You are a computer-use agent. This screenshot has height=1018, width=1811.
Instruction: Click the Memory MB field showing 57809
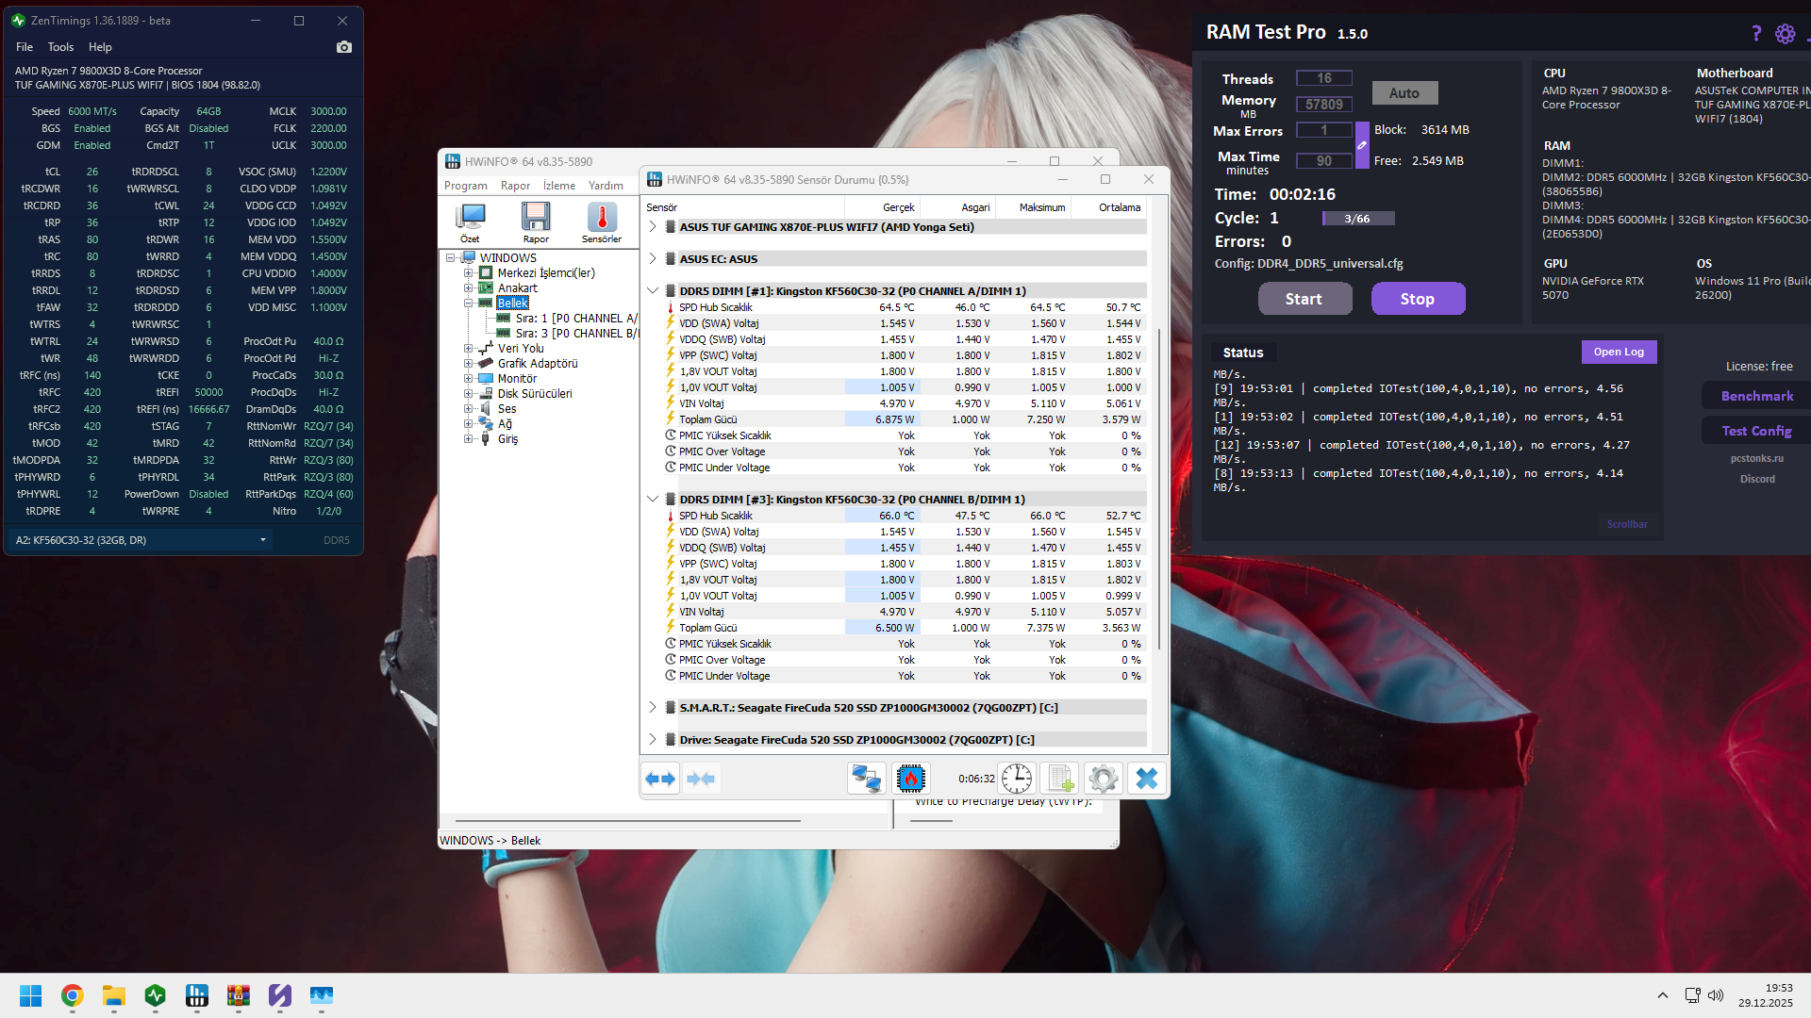pos(1324,105)
